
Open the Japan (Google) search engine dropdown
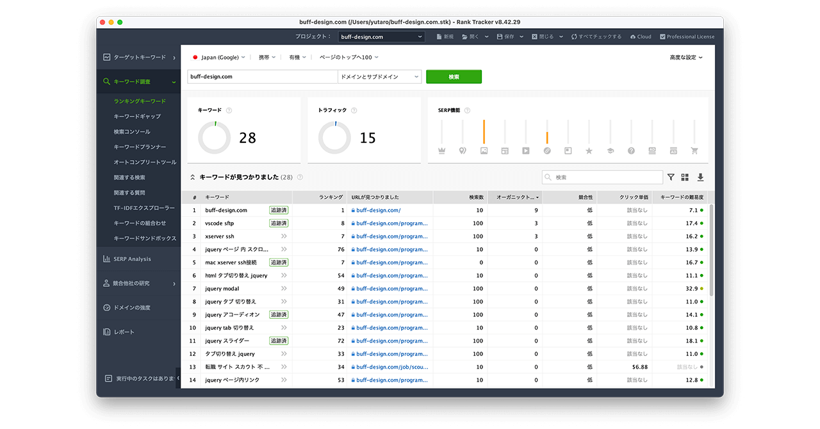pos(219,58)
